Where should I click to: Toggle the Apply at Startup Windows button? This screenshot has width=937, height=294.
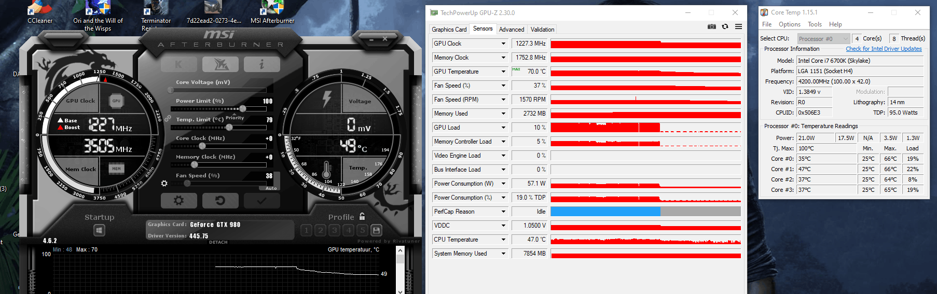point(100,230)
